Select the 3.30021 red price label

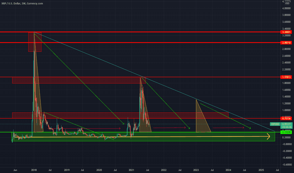[x=286, y=32]
